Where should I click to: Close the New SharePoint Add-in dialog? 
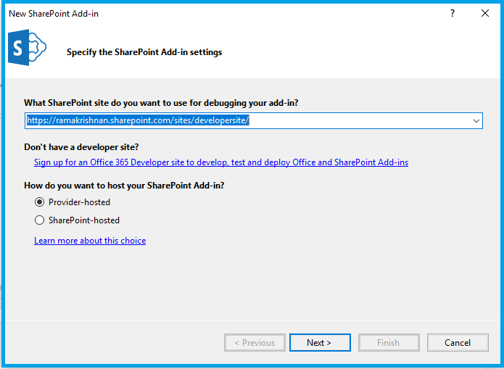coord(485,13)
